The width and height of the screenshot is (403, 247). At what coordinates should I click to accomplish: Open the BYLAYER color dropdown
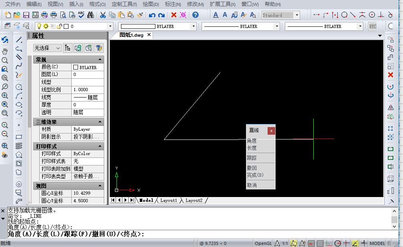(193, 26)
